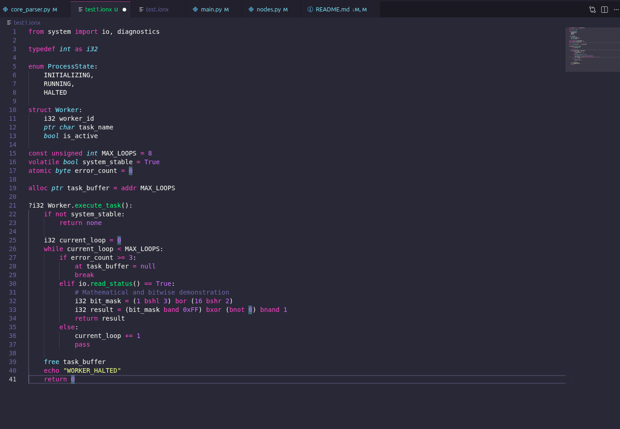Click the "atomic" keyword
Screen dimensions: 620x429
pyautogui.click(x=40, y=171)
